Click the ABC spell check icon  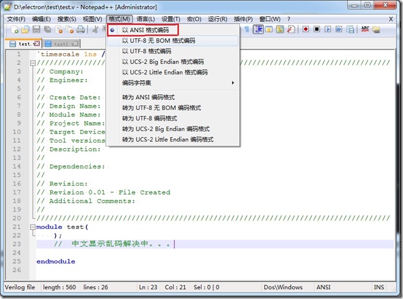pos(365,29)
